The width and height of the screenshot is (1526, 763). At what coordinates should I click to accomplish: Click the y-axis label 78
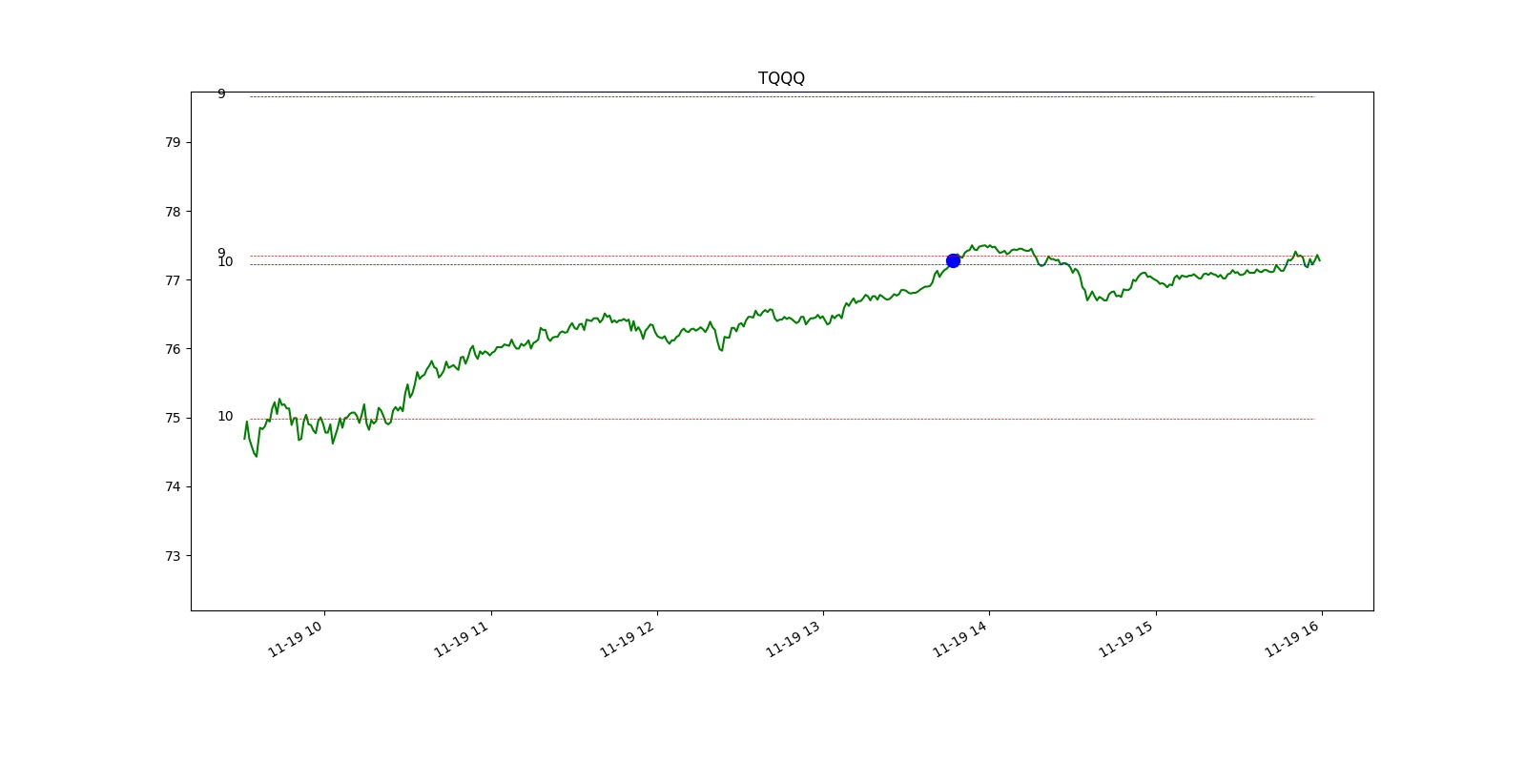pyautogui.click(x=173, y=212)
